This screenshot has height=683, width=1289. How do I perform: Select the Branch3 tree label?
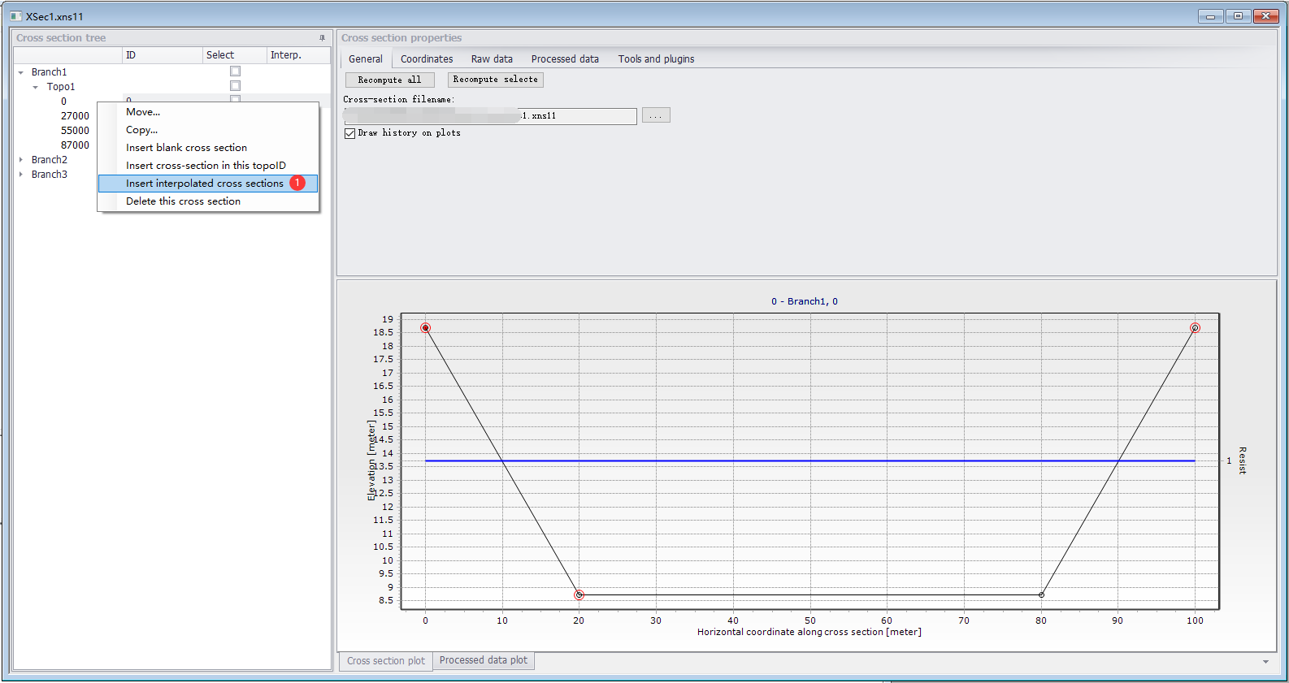point(49,175)
